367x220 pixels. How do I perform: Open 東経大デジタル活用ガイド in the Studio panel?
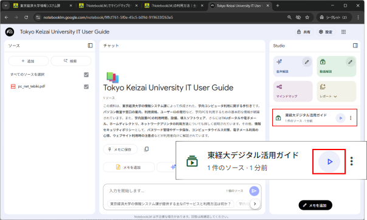click(305, 118)
